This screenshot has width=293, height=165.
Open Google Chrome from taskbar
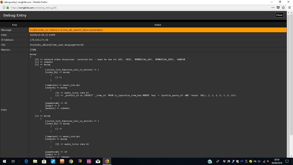pyautogui.click(x=71, y=161)
